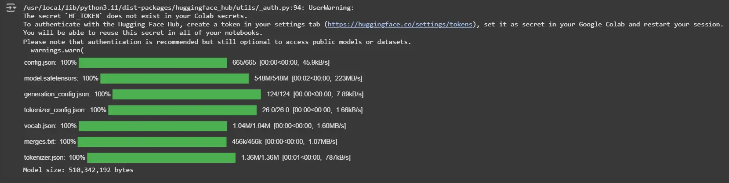Viewport: 729px width, 183px height.
Task: Open the huggingface.co/settings/tokens link
Action: click(x=400, y=25)
